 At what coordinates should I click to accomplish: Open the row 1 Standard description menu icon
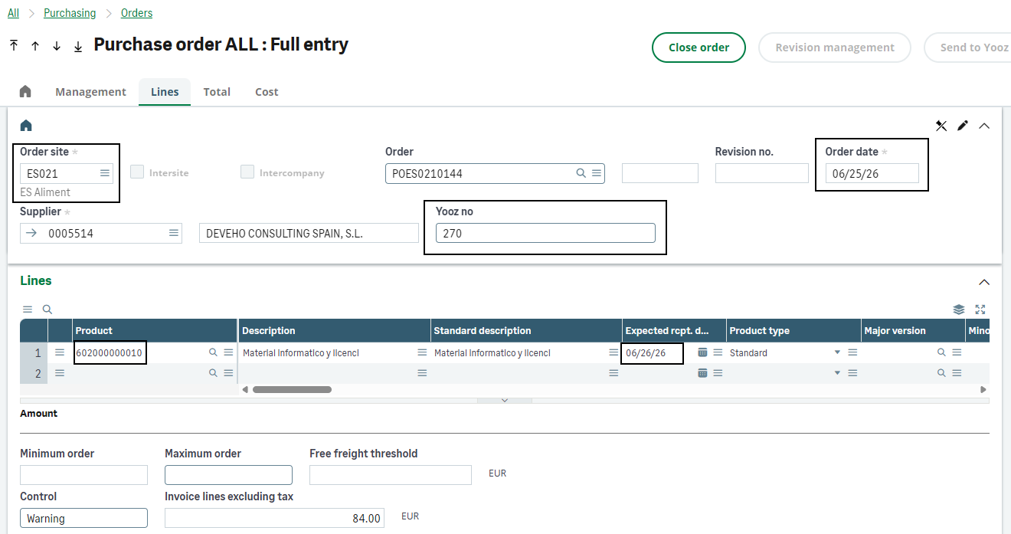tap(613, 352)
